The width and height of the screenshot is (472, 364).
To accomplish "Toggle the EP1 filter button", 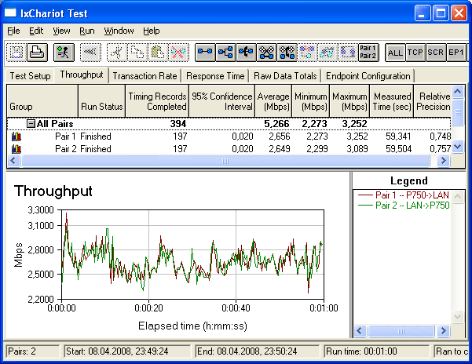I will [x=456, y=52].
